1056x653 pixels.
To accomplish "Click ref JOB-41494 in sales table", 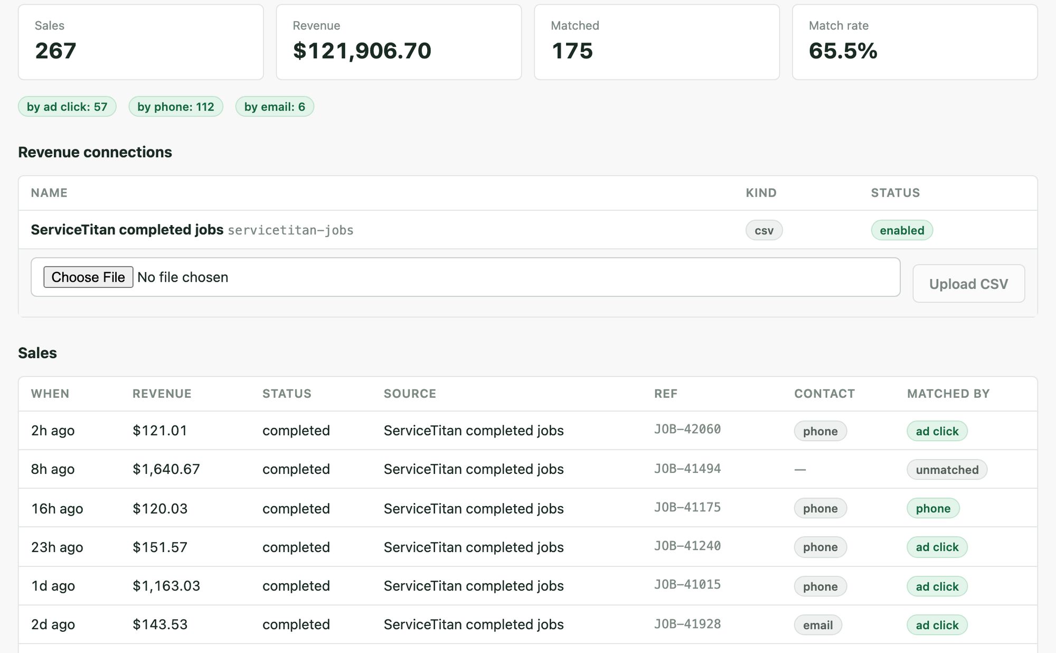I will click(687, 469).
